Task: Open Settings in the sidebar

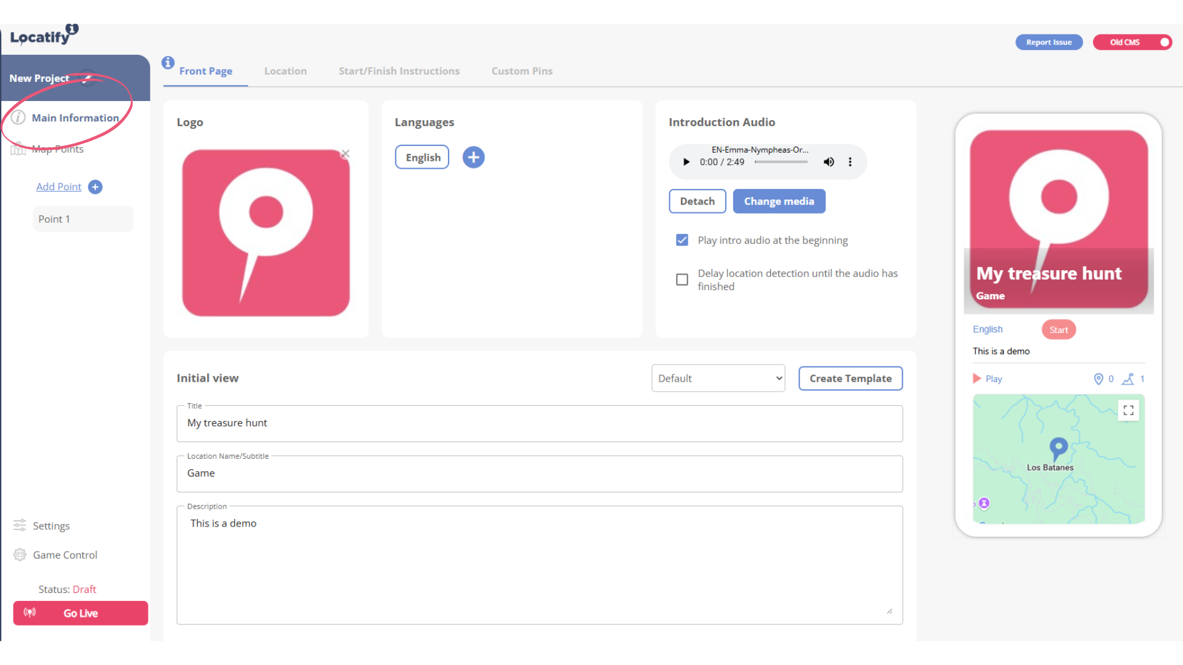Action: tap(51, 526)
